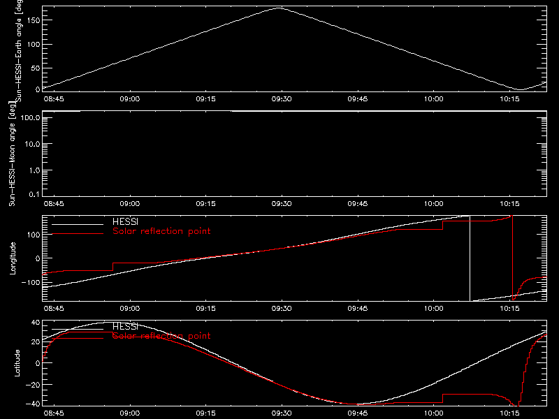This screenshot has height=419, width=559.
Task: Click 10:15 time label under Earth angle plot
Action: (x=509, y=98)
